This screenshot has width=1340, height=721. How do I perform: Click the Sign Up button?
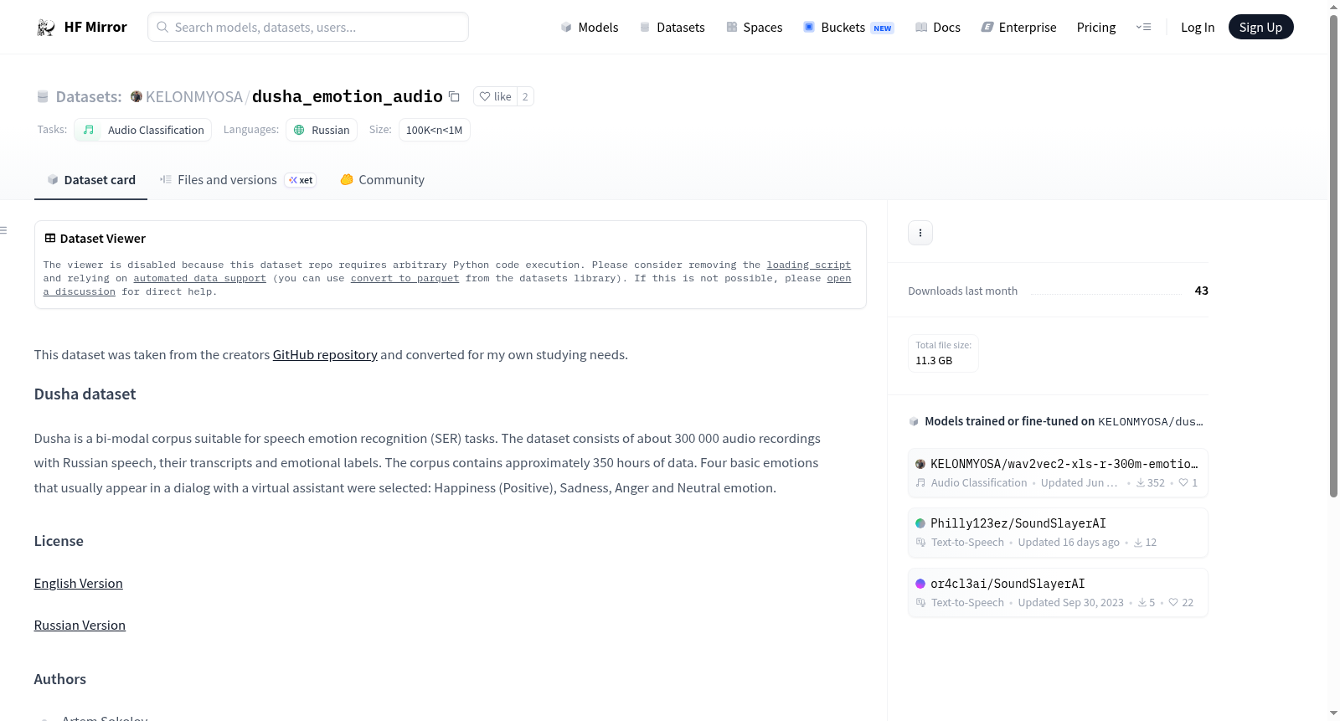pyautogui.click(x=1260, y=28)
